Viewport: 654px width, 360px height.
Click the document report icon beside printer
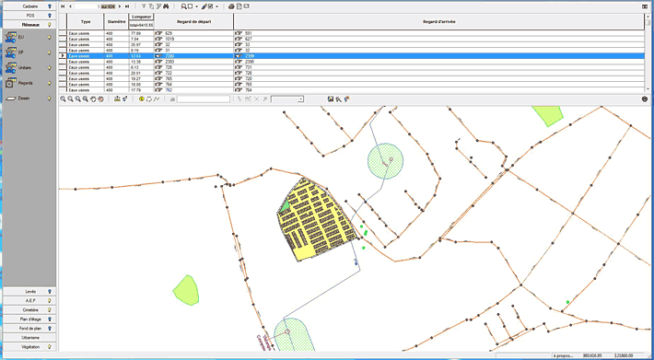point(239,6)
